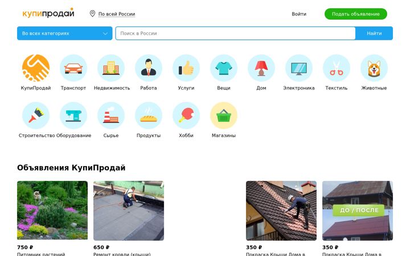Screen dimensions: 410x256
Task: Choose the Продукты bread icon
Action: click(149, 115)
